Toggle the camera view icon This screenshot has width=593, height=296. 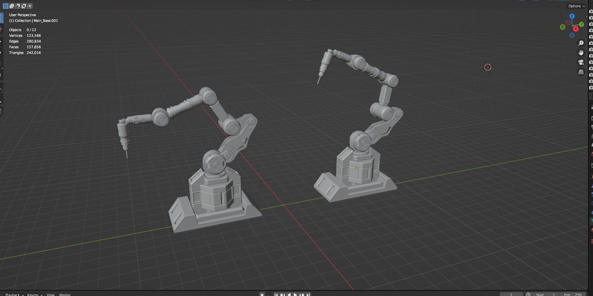581,62
